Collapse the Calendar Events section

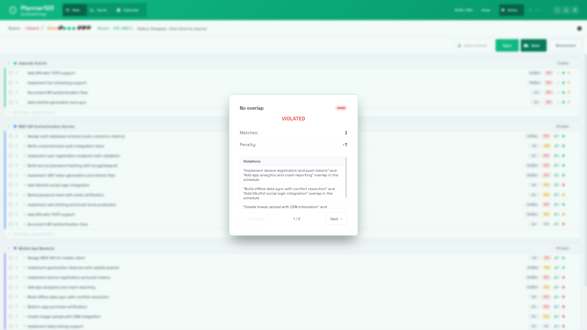pyautogui.click(x=9, y=63)
